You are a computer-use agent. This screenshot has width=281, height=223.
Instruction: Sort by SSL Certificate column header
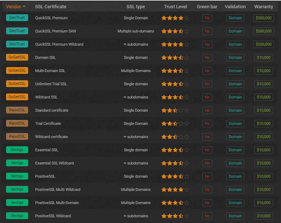[51, 7]
